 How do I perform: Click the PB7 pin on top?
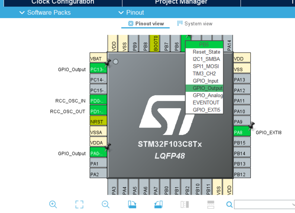pos(165,43)
